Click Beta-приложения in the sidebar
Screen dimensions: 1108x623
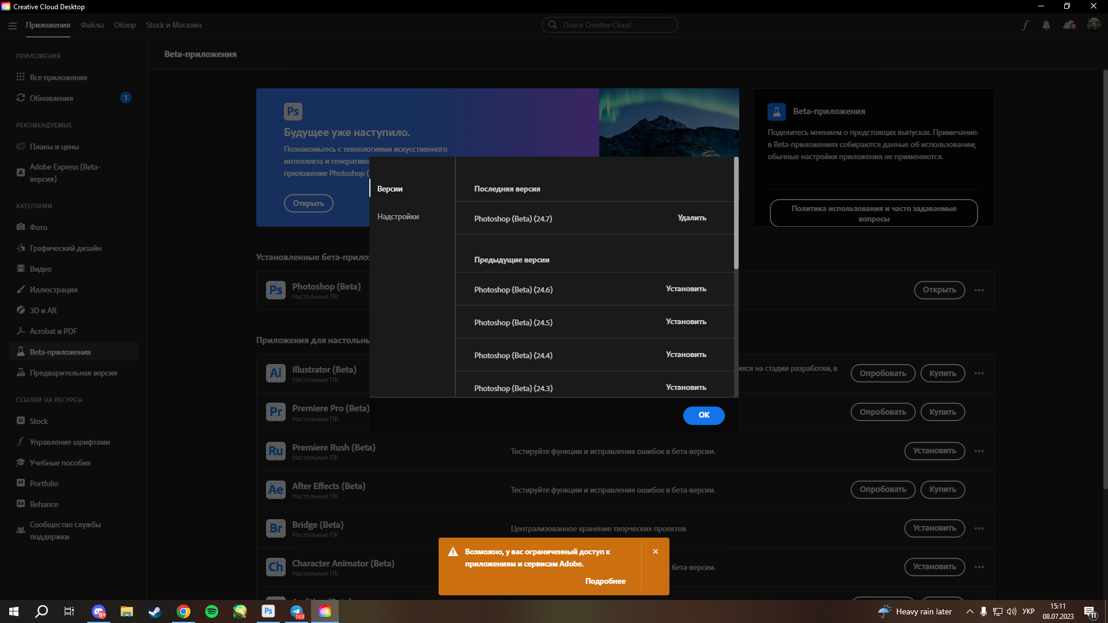[x=74, y=352]
